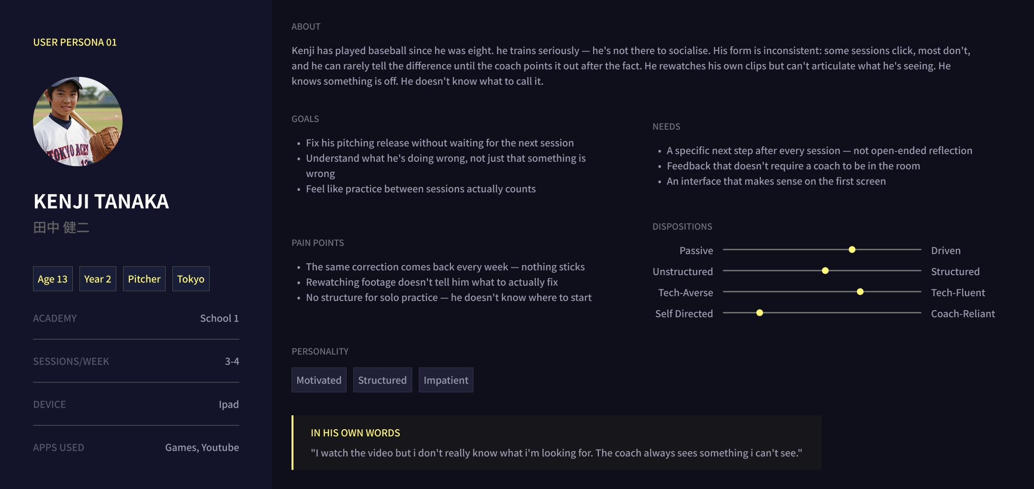Click the Self Directed–Coach-Reliant slider handle
The width and height of the screenshot is (1034, 489).
click(x=760, y=313)
